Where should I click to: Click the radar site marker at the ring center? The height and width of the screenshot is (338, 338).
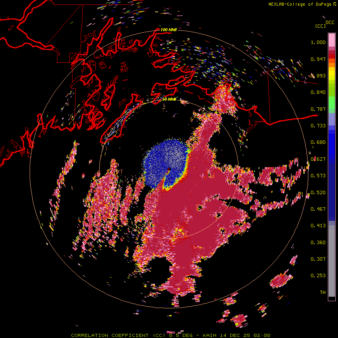pyautogui.click(x=169, y=170)
